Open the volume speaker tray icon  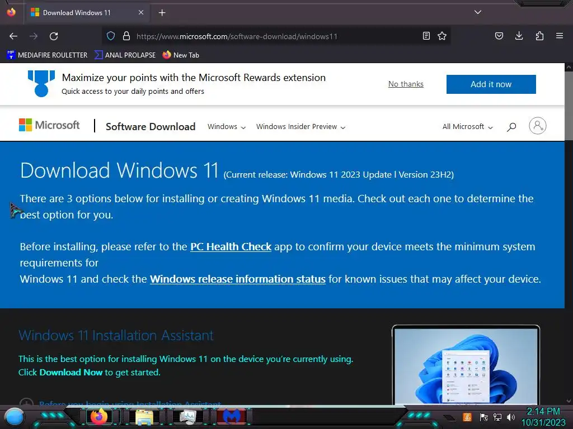(511, 417)
